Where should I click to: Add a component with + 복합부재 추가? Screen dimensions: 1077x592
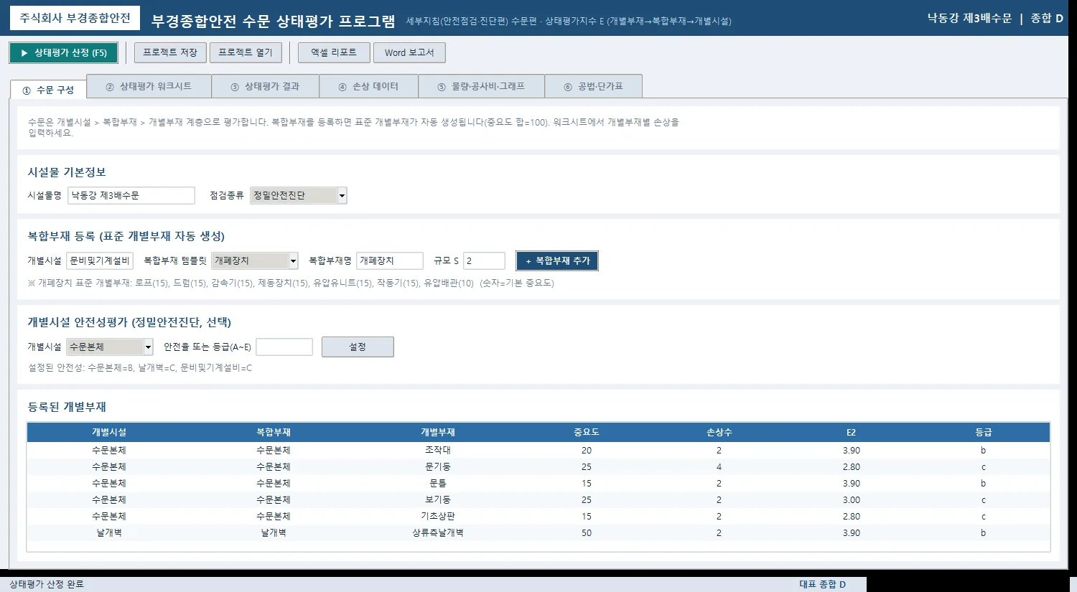point(557,260)
